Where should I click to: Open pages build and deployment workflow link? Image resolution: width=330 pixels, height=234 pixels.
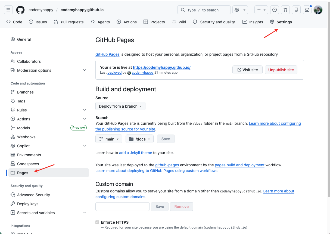click(x=239, y=165)
